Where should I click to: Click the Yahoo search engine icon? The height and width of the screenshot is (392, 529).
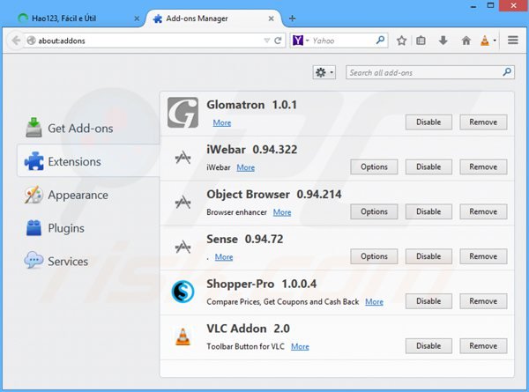coord(298,41)
